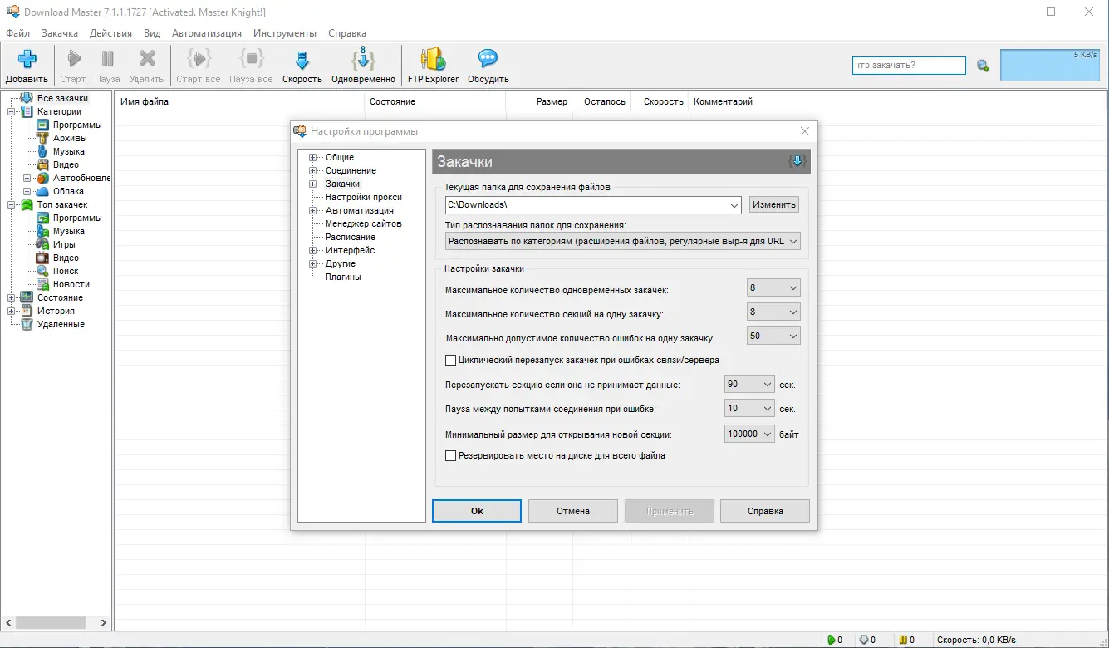The width and height of the screenshot is (1109, 648).
Task: Select Расписание in settings tree
Action: tap(351, 237)
